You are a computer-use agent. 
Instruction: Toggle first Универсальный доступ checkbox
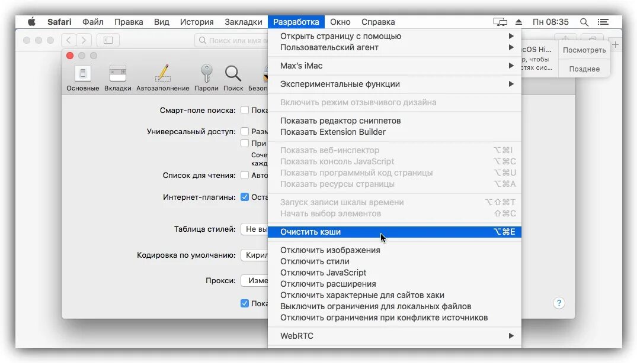(x=245, y=131)
